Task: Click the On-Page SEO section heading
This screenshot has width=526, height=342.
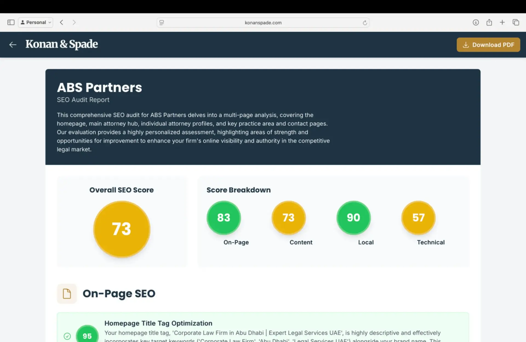Action: 119,294
